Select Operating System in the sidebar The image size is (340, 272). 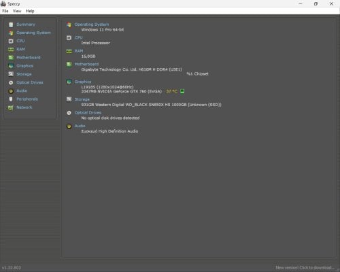33,33
